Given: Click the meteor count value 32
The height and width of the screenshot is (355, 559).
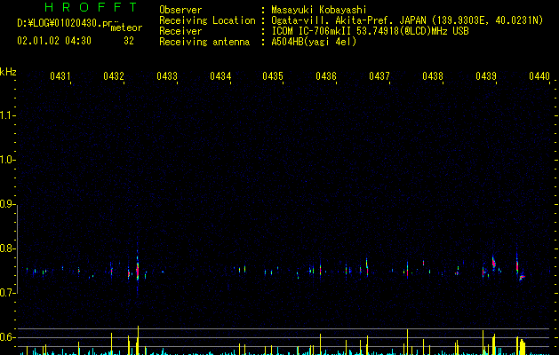Looking at the screenshot, I should click(x=129, y=41).
